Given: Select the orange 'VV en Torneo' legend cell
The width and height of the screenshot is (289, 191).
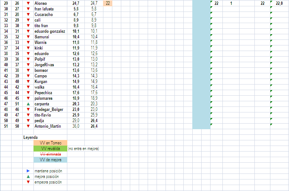Looking at the screenshot, I should (x=50, y=143).
